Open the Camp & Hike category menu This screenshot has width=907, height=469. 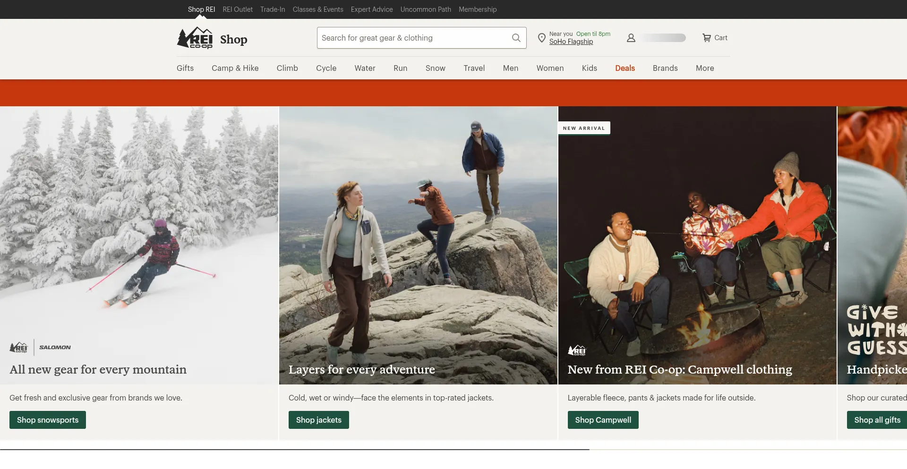pyautogui.click(x=235, y=68)
